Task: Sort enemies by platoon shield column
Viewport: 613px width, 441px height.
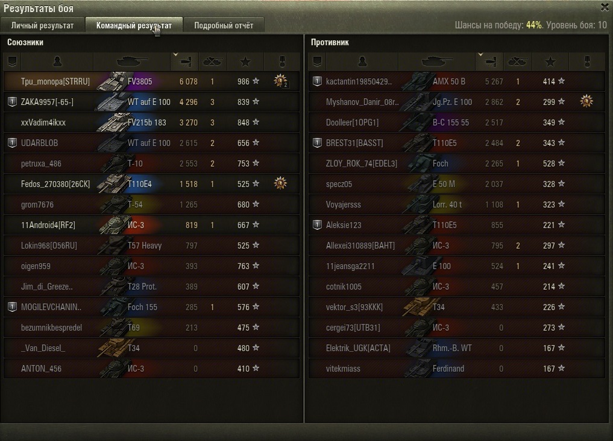Action: (317, 62)
